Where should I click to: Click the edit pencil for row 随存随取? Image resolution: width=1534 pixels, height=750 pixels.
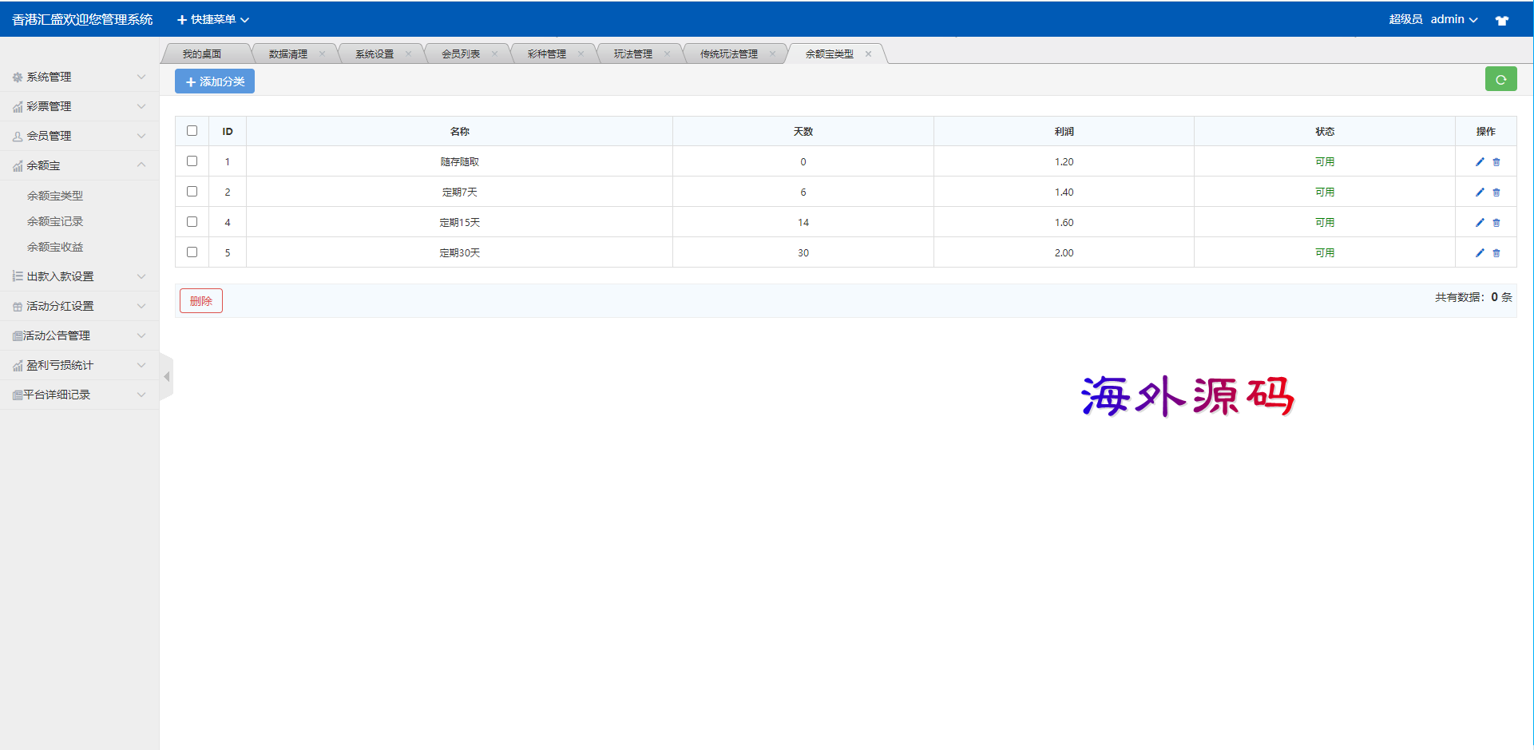click(x=1480, y=162)
